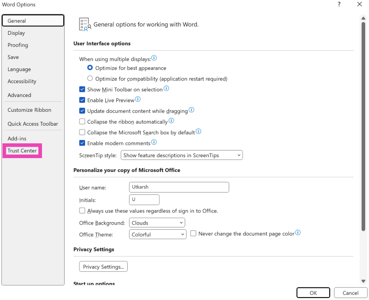This screenshot has width=369, height=300.
Task: Click info icon beside Enable Live Preview
Action: tap(138, 99)
